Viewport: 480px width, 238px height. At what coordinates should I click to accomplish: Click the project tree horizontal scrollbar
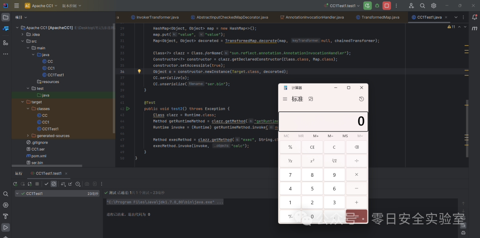[47, 166]
